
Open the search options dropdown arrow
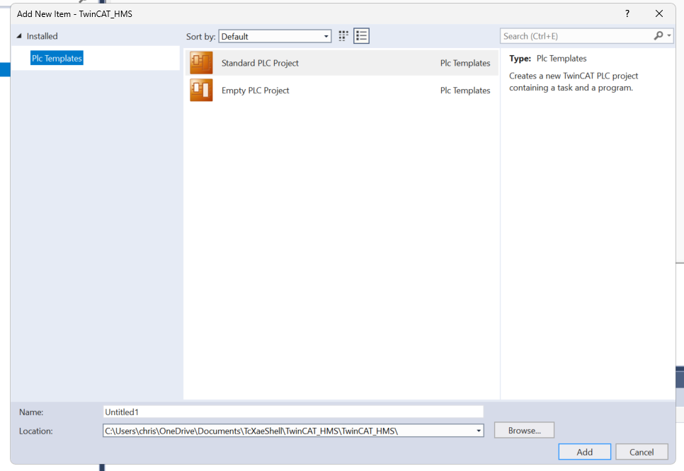click(x=668, y=36)
